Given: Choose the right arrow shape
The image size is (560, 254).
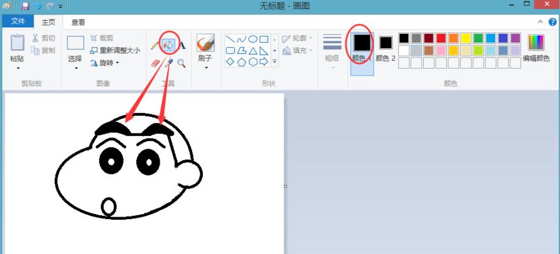Looking at the screenshot, I should (264, 62).
